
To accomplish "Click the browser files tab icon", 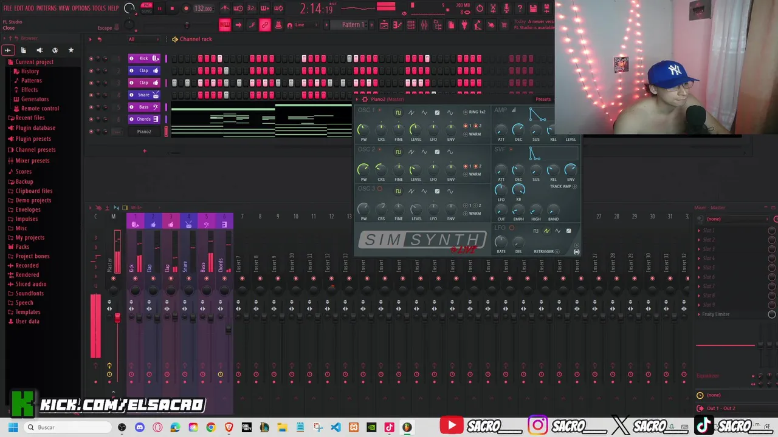I will 23,50.
